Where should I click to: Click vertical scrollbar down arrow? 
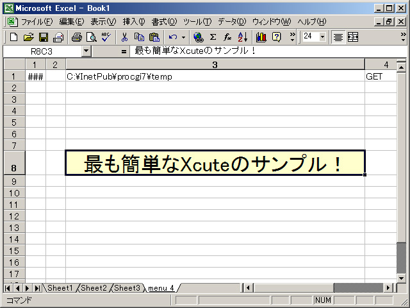(x=402, y=278)
